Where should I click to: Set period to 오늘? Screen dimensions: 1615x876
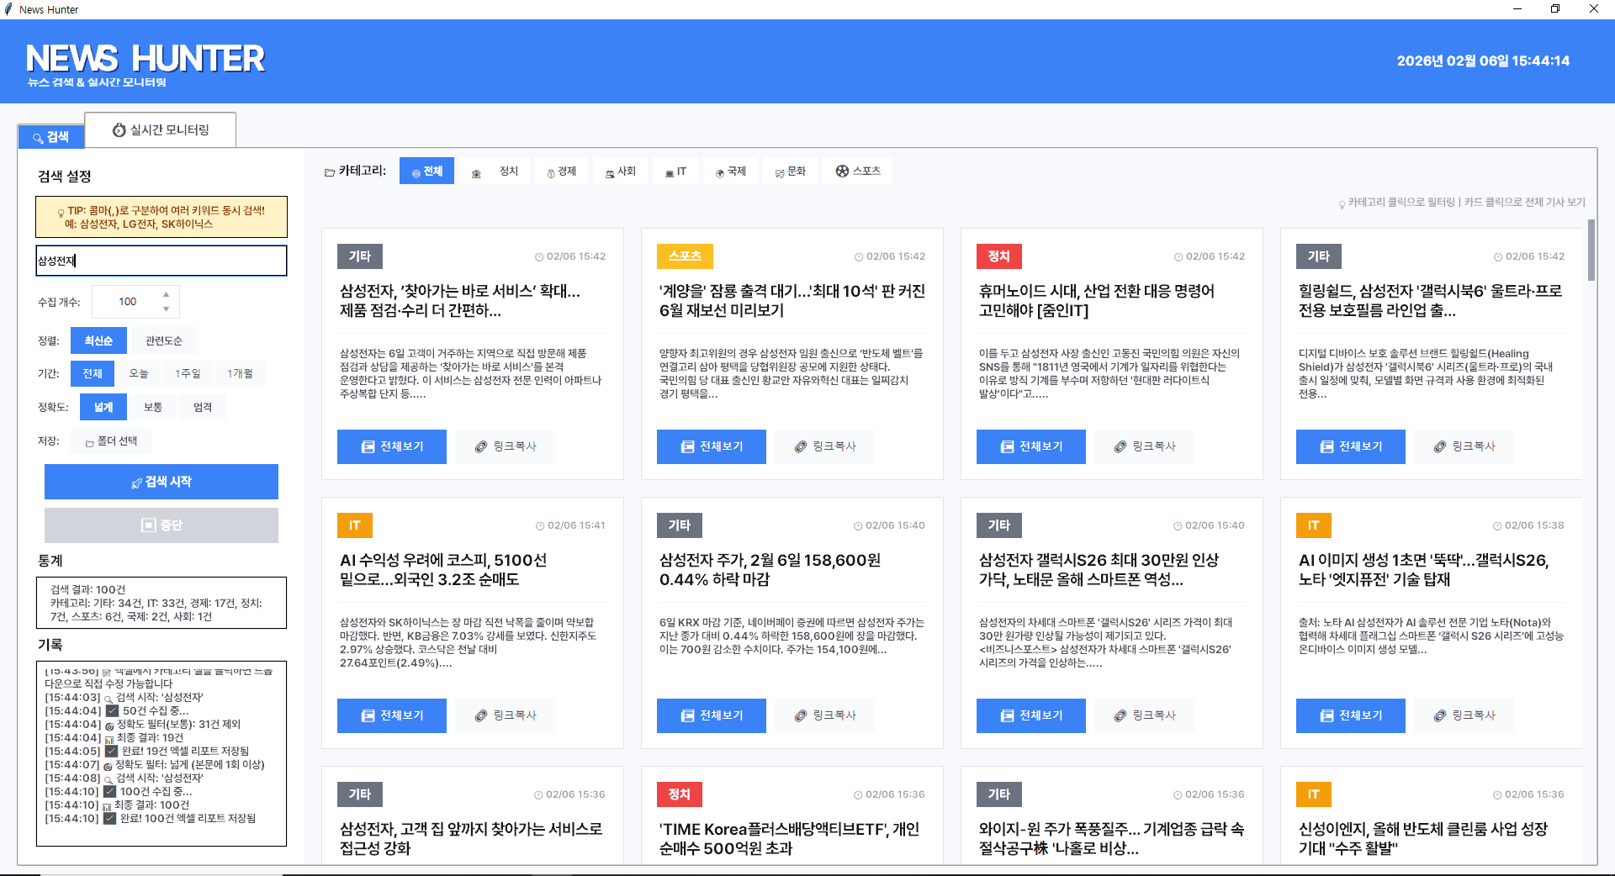click(x=139, y=373)
